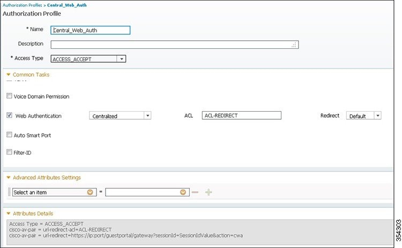
Task: Click the drag handle of attribute row
Action: click(9, 192)
